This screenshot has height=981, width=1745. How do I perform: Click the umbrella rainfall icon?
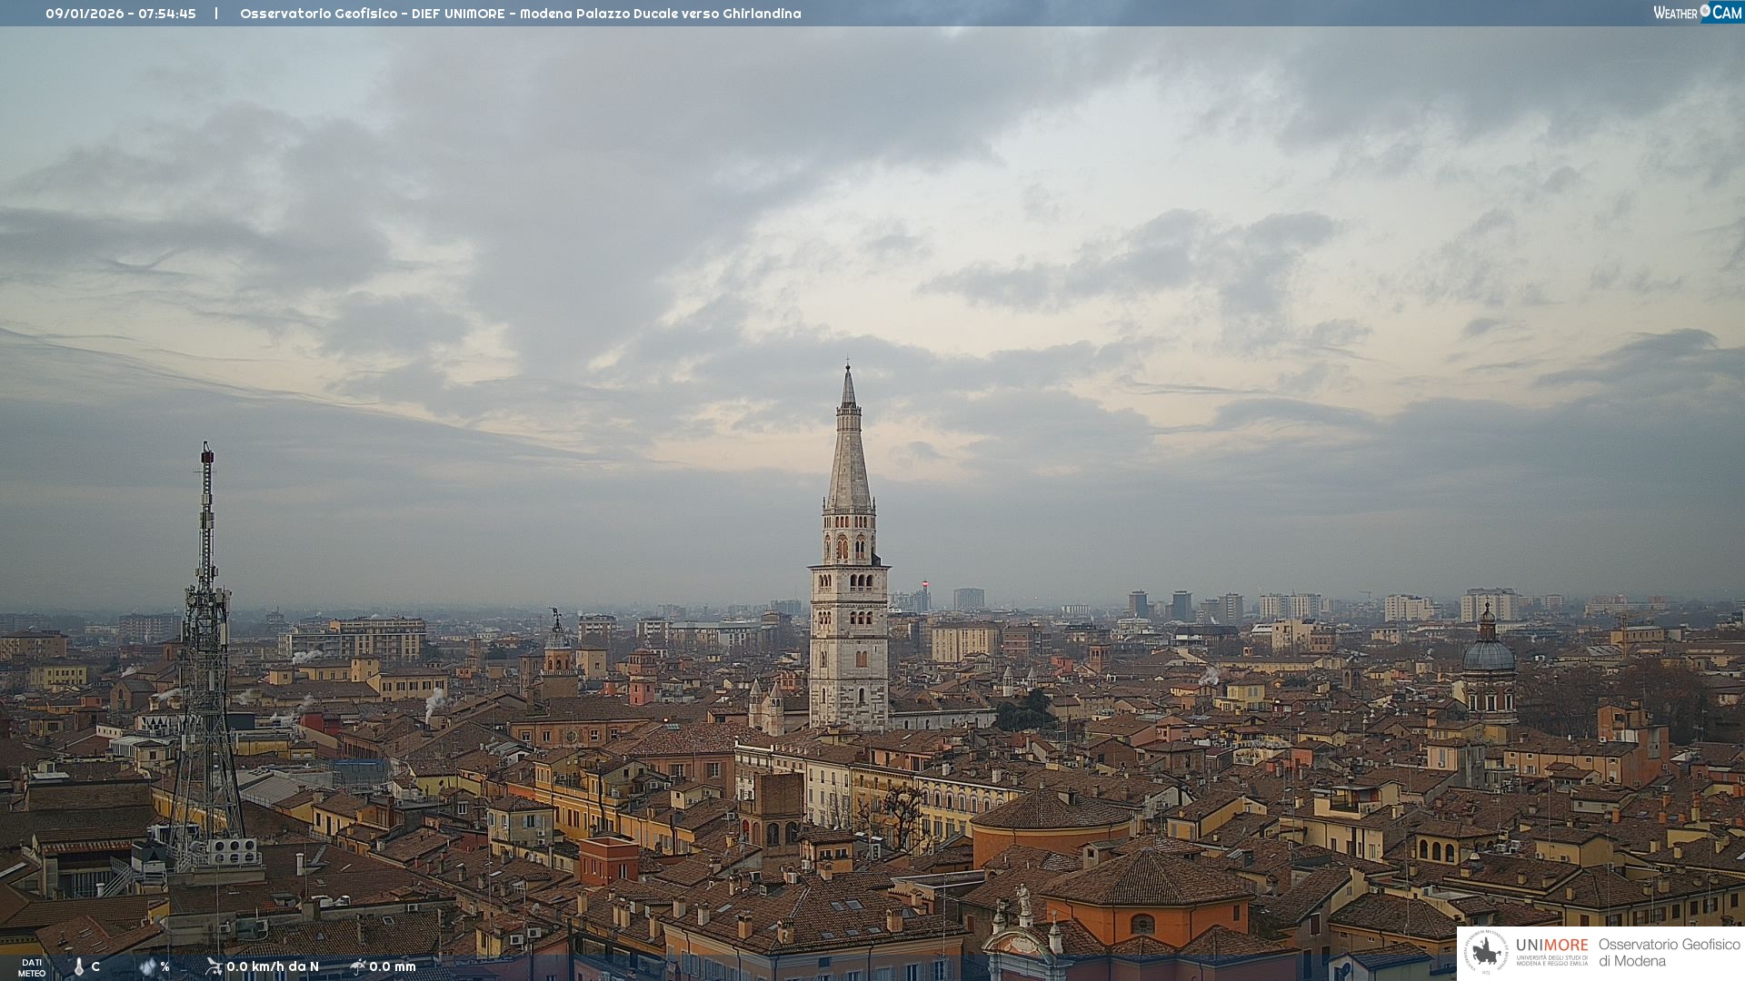pyautogui.click(x=358, y=966)
